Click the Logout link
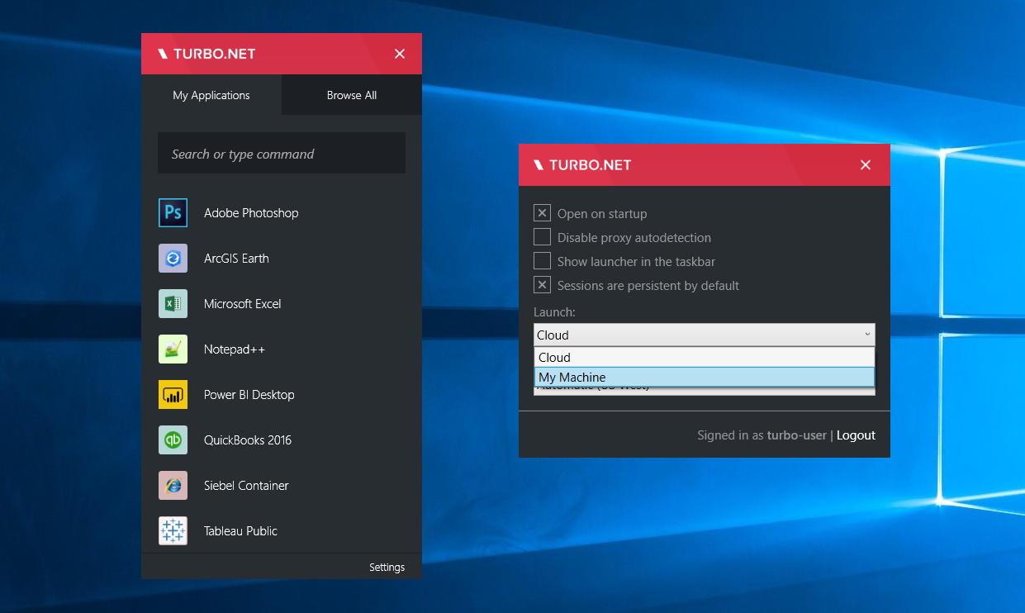 click(856, 435)
